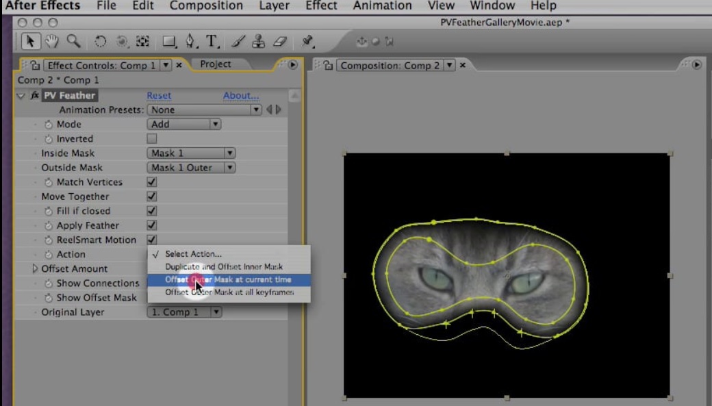Select the Zoom magnifier tool
The width and height of the screenshot is (712, 406).
click(x=73, y=41)
